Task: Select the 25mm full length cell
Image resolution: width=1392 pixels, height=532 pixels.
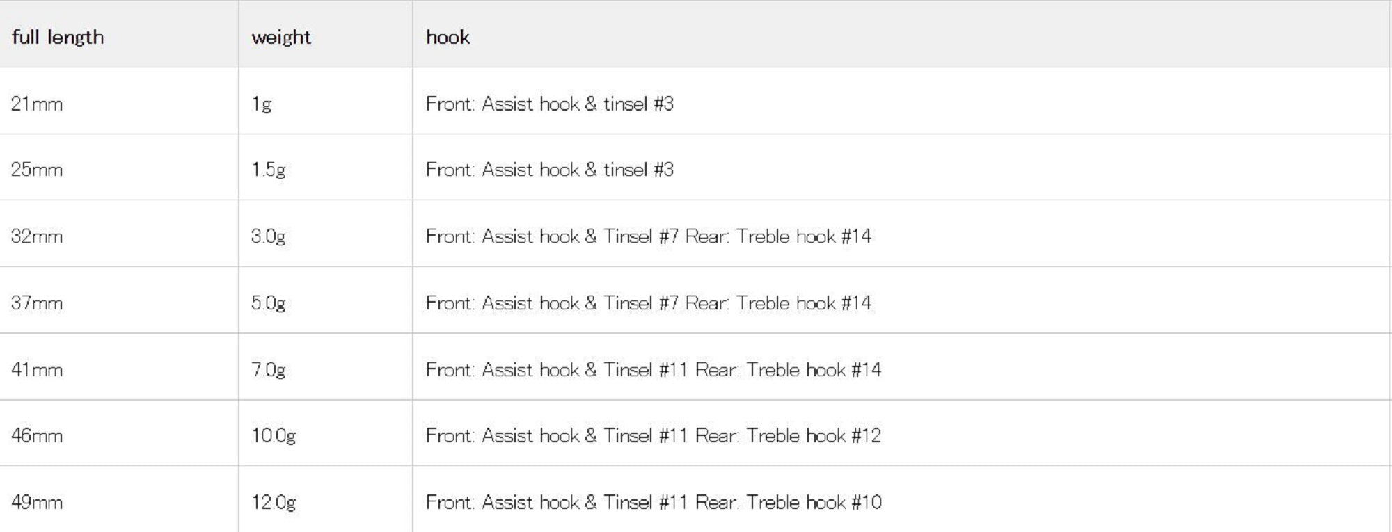Action: pyautogui.click(x=37, y=170)
